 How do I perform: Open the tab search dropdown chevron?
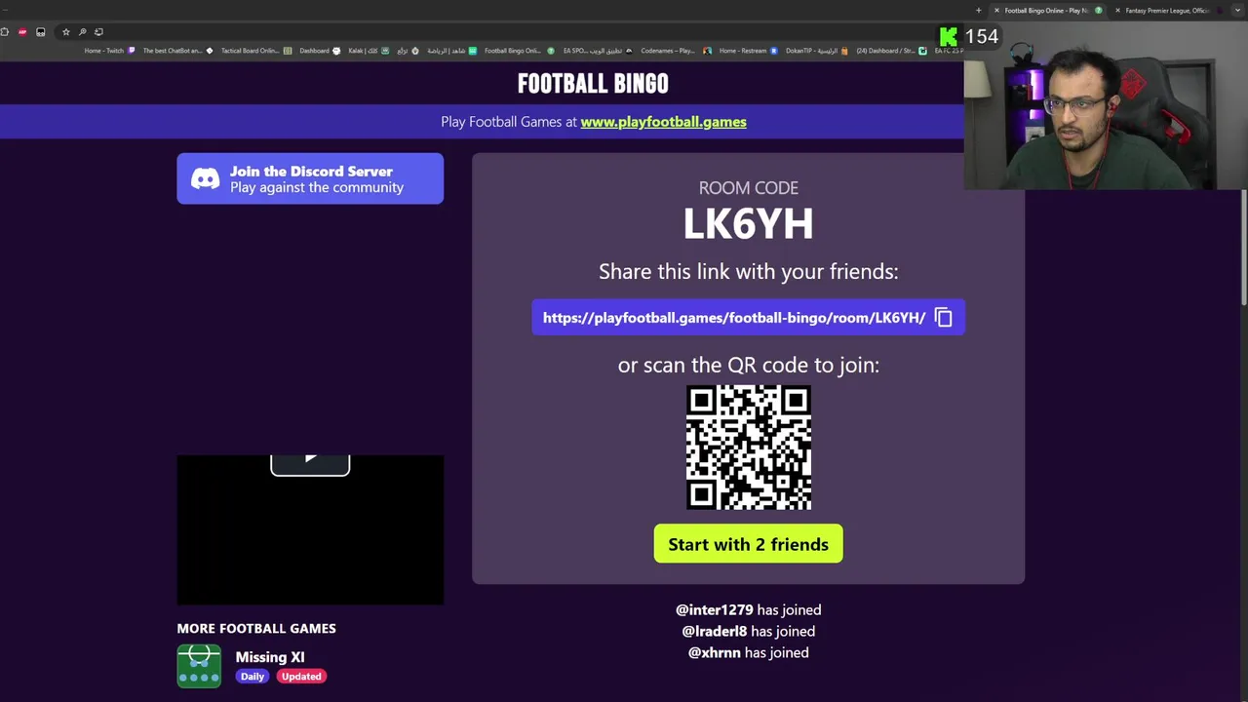click(x=1237, y=10)
